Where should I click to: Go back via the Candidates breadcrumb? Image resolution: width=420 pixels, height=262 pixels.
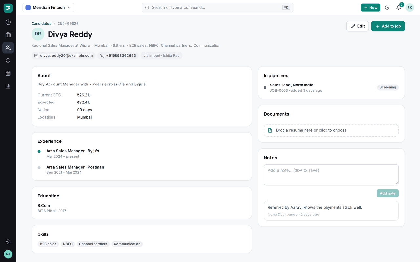click(41, 24)
